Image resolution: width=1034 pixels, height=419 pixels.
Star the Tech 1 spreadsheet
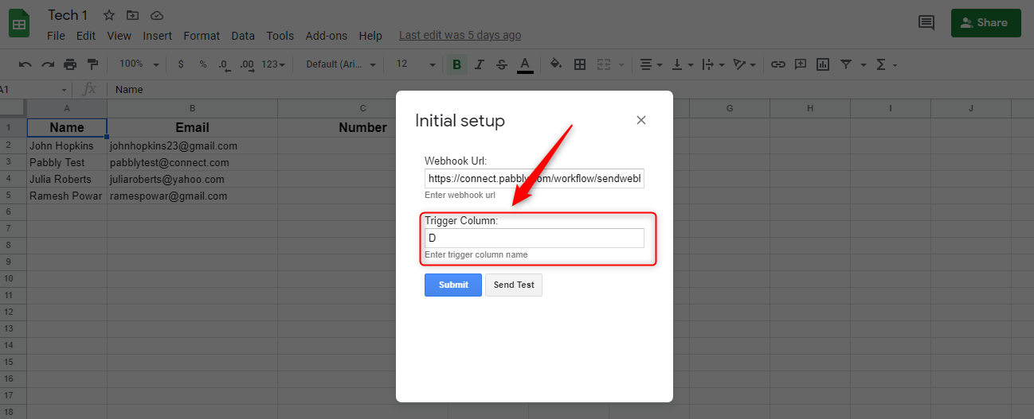click(x=109, y=15)
